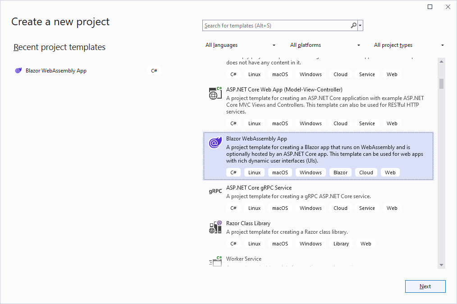Click the template list scrollbar thumb
This screenshot has width=457, height=304.
[441, 84]
